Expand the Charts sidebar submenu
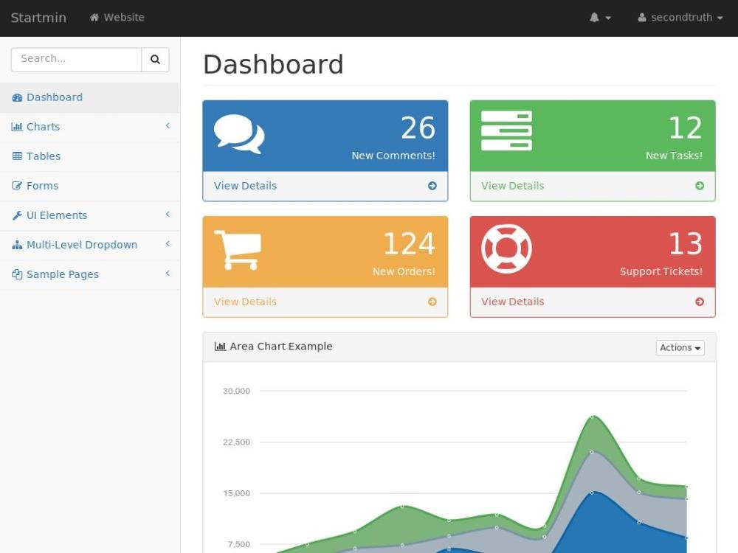738x553 pixels. tap(43, 127)
